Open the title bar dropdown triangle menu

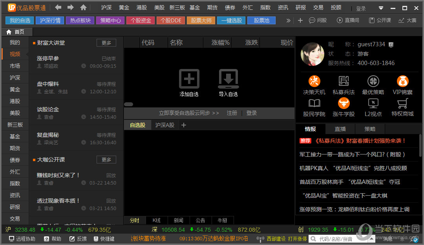click(381, 8)
